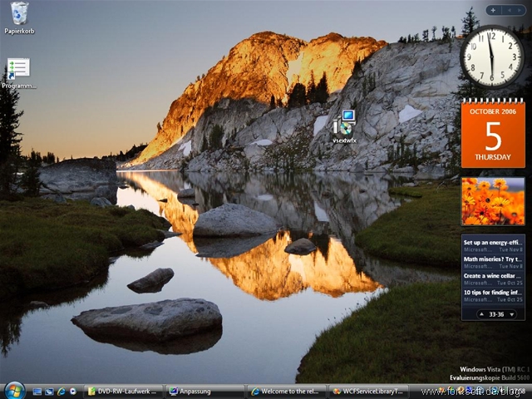Image resolution: width=532 pixels, height=399 pixels.
Task: Click the Show Desktop quick launch icon
Action: click(37, 392)
